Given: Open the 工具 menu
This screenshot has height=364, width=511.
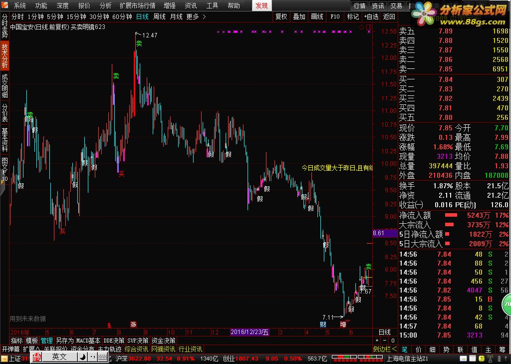Looking at the screenshot, I should (x=212, y=5).
